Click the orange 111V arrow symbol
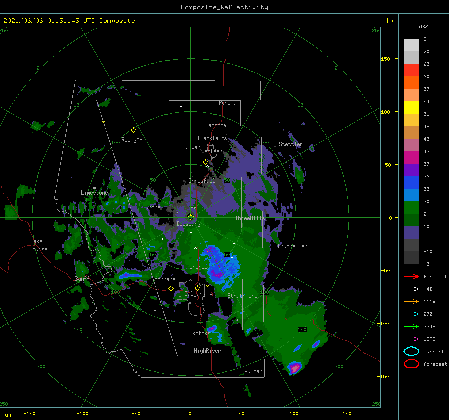Screen dimensions: 449x420 tap(411, 301)
